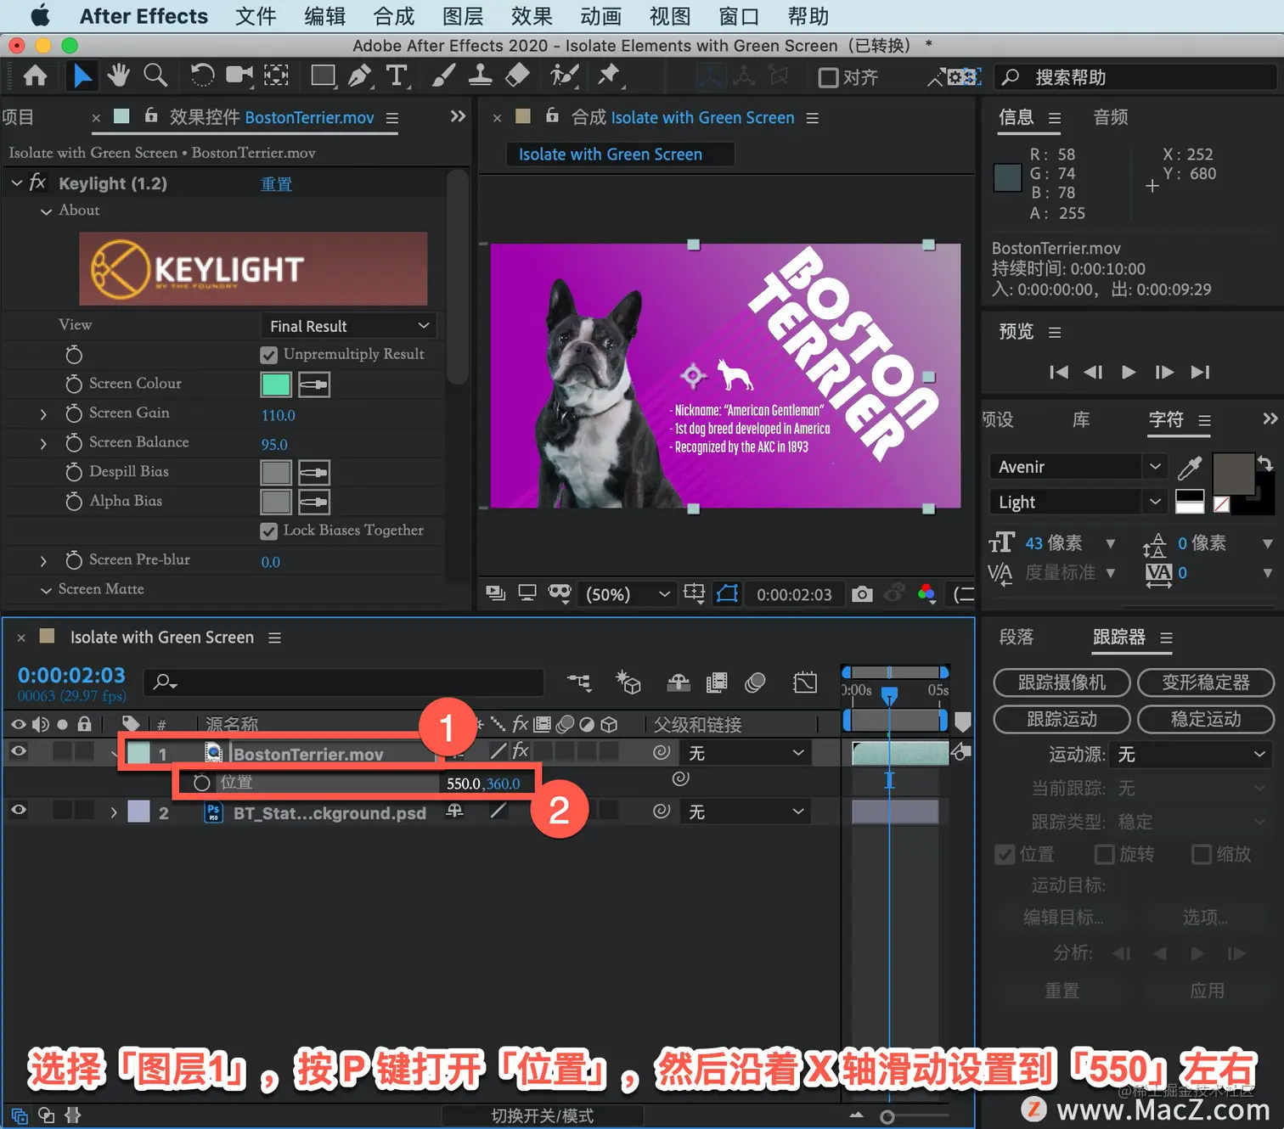The height and width of the screenshot is (1129, 1284).
Task: Uncheck Lock Biases Together
Action: point(269,531)
